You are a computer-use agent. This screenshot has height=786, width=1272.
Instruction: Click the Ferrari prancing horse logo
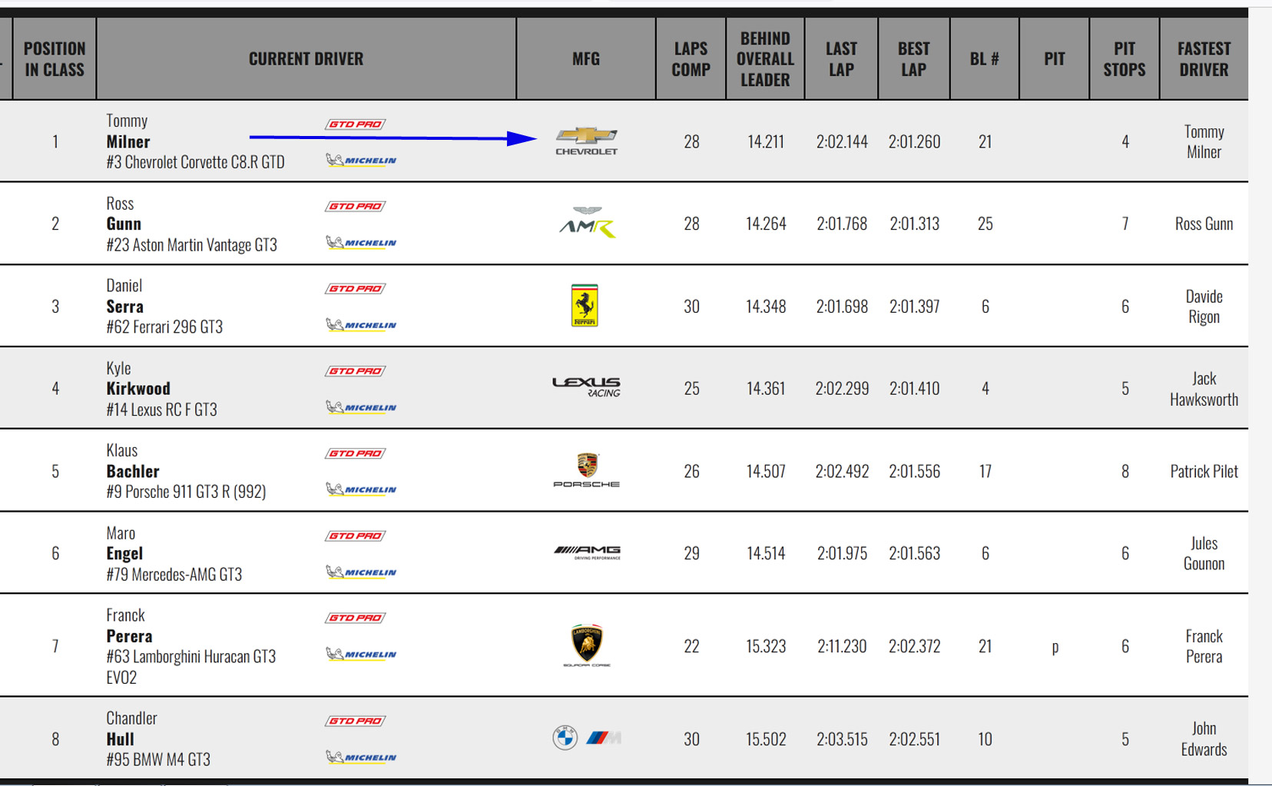585,306
